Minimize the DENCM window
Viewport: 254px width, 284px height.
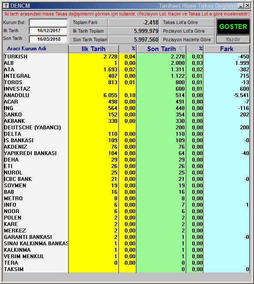(x=241, y=6)
